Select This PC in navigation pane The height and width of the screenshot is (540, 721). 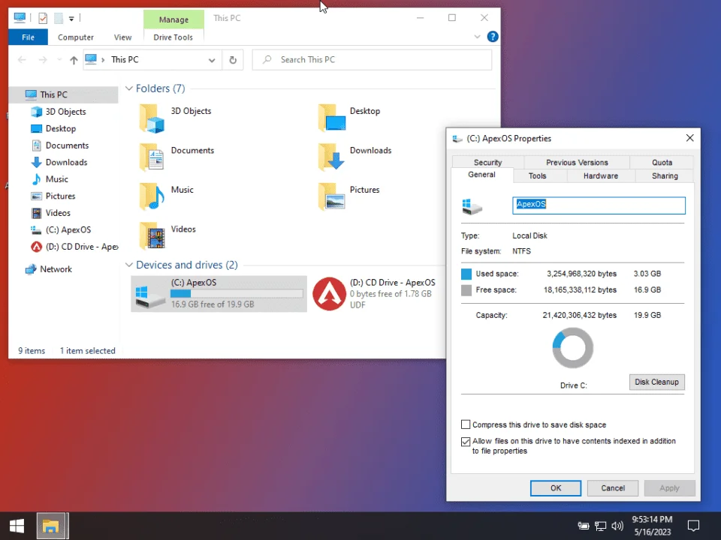[53, 94]
